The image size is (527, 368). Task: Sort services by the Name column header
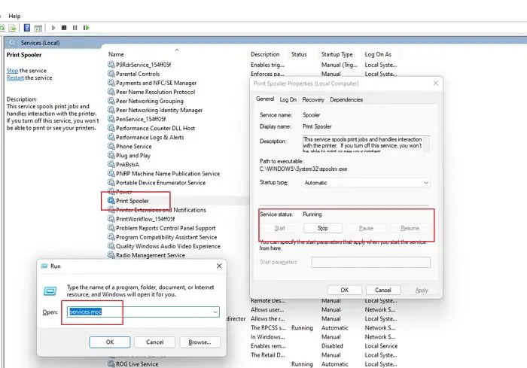tap(116, 54)
